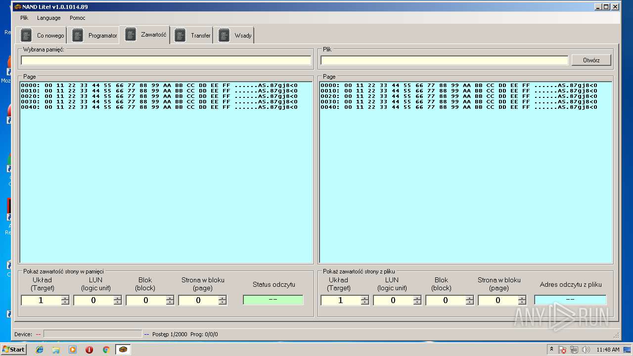Click the Adres odczytu z pliku field
Viewport: 633px width, 356px height.
click(x=570, y=300)
